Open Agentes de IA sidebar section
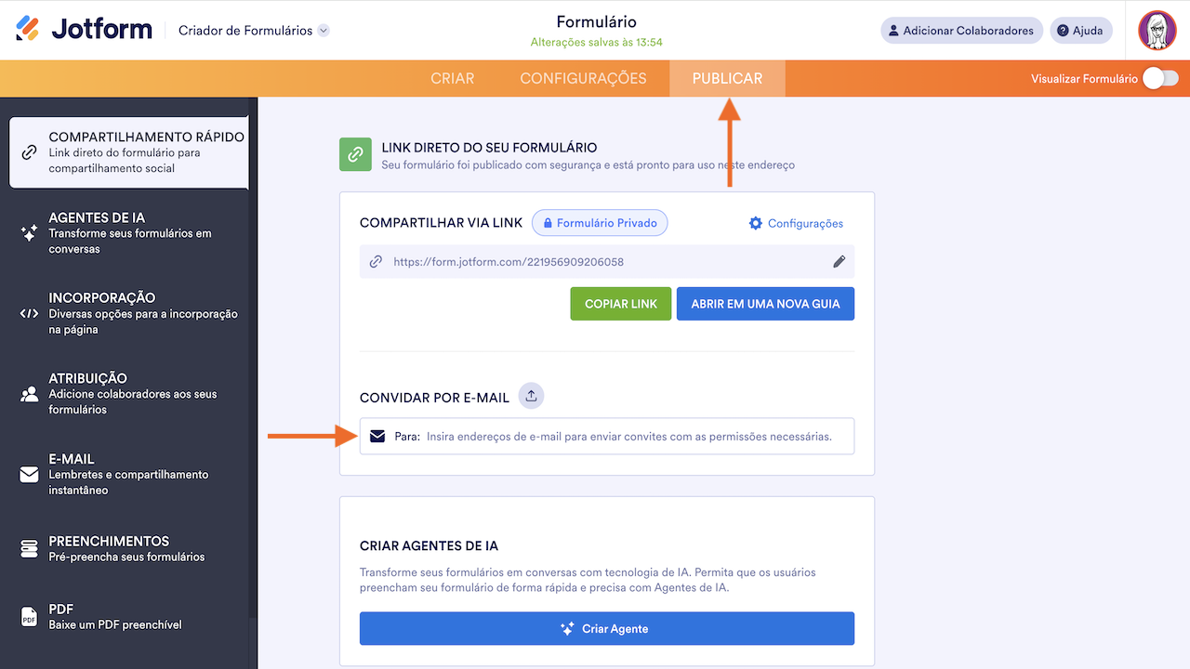This screenshot has height=669, width=1190. pyautogui.click(x=128, y=232)
